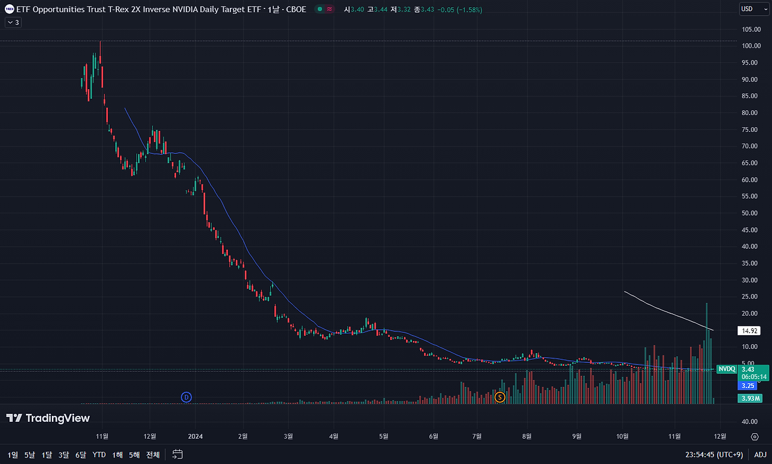Click the NVDQ ticker logo icon
This screenshot has width=772, height=464.
8,9
